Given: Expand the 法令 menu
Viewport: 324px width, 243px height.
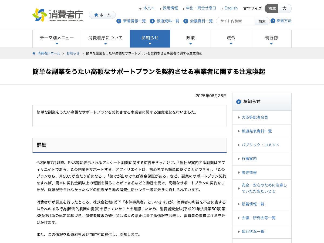Looking at the screenshot, I should pos(231,39).
